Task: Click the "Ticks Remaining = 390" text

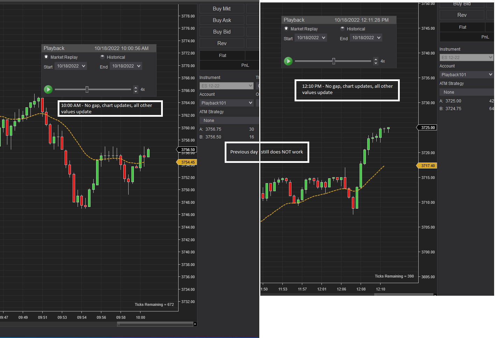Action: 394,276
